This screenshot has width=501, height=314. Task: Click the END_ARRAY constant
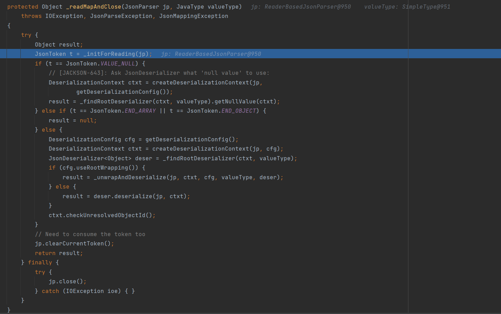[x=140, y=111]
